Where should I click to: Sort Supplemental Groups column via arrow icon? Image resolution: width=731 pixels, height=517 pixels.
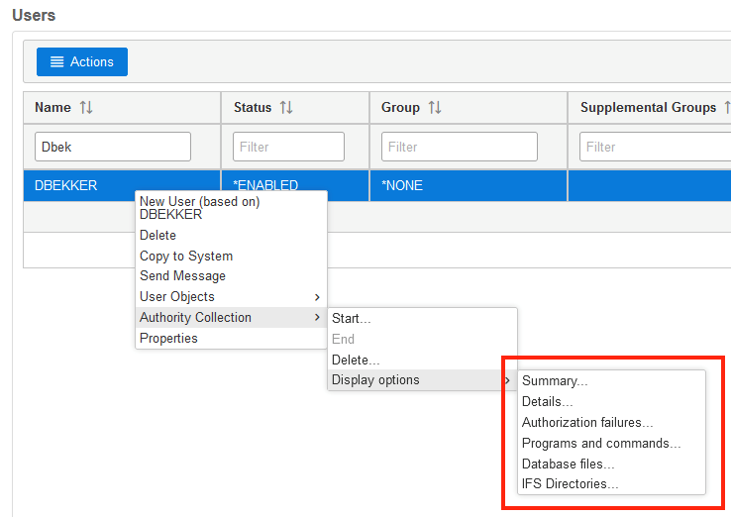726,107
